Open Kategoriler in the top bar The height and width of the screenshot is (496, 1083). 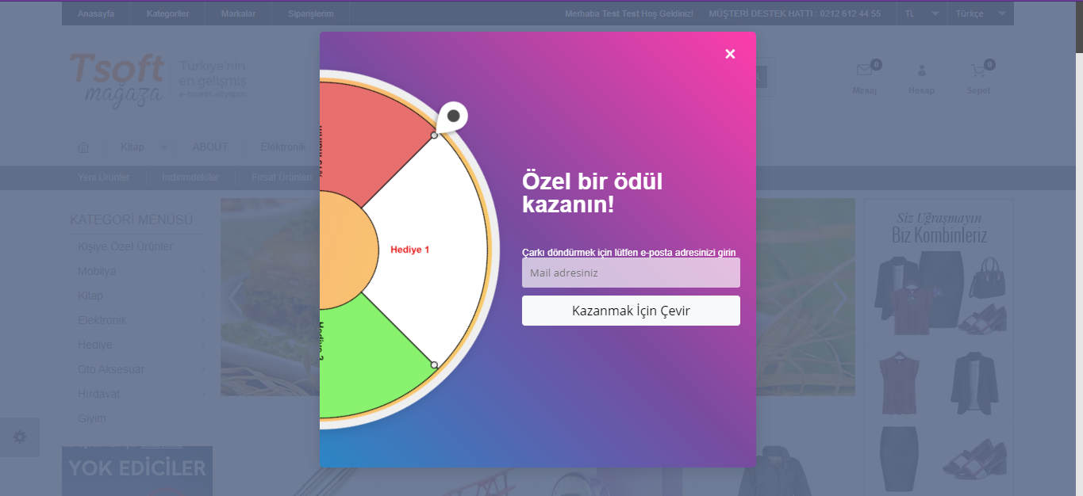[167, 13]
